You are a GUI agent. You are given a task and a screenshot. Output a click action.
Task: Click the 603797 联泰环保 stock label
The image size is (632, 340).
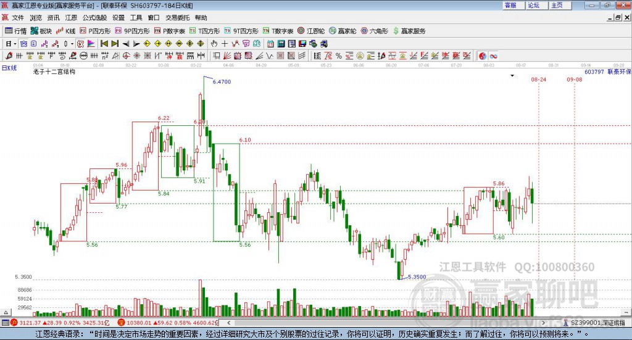(x=607, y=72)
